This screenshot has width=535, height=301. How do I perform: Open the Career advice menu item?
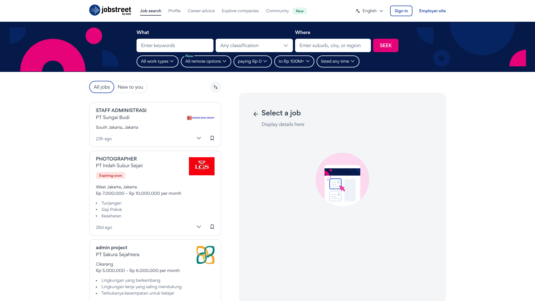pyautogui.click(x=201, y=11)
